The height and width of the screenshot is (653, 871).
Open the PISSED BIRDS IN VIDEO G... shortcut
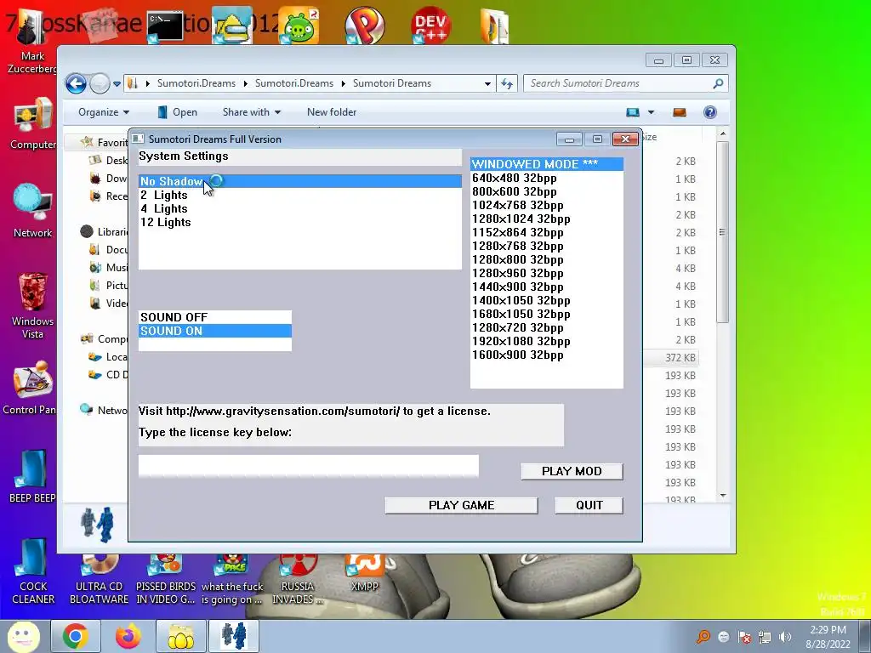(x=166, y=580)
